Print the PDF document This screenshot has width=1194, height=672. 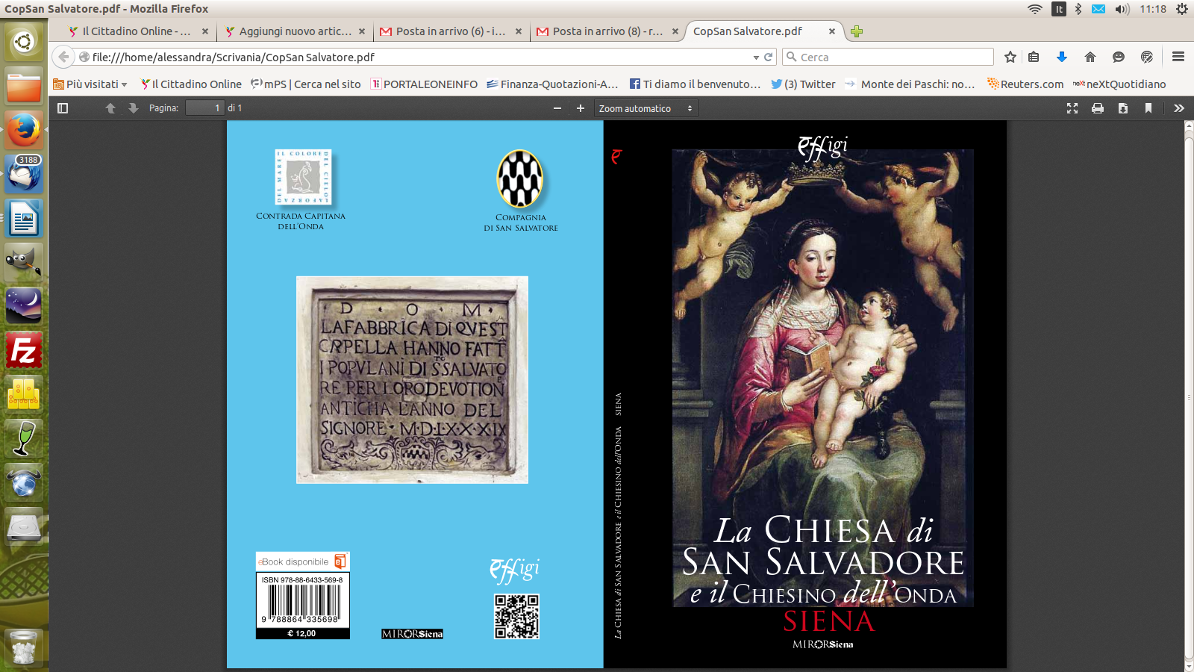[1098, 108]
